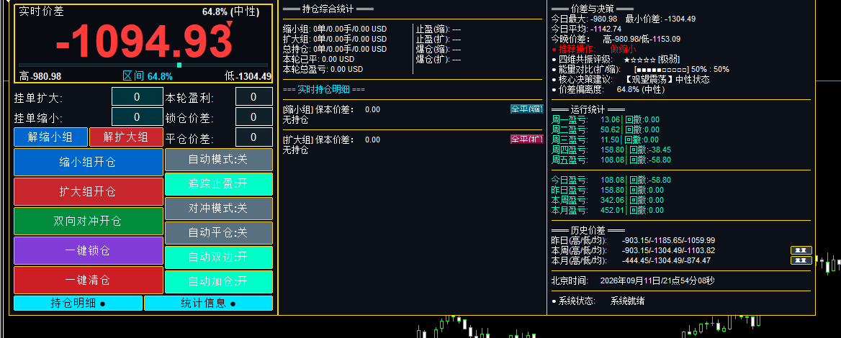The width and height of the screenshot is (841, 338).
Task: Click the green 双向对冲开仓 button
Action: click(x=88, y=221)
